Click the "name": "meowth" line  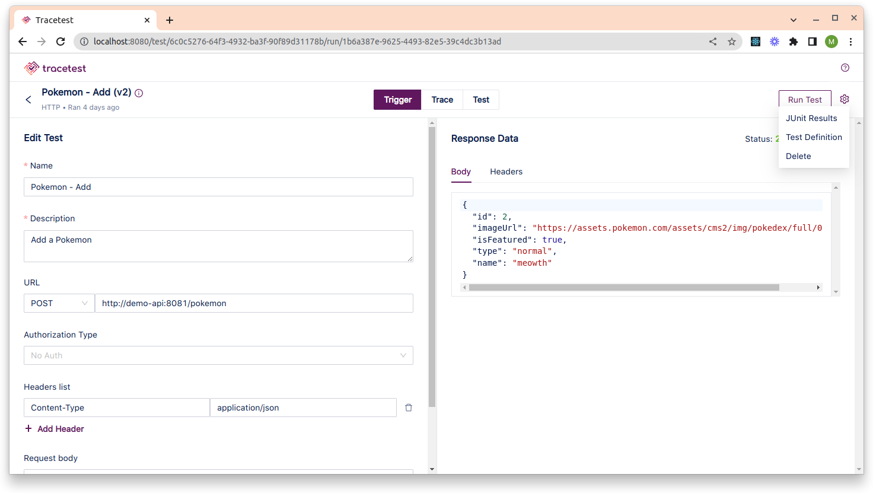(x=512, y=263)
